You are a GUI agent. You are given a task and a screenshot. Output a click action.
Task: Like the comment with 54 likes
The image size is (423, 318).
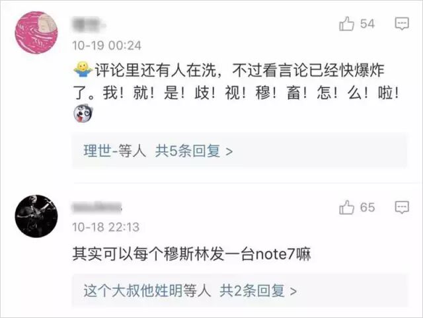[346, 24]
